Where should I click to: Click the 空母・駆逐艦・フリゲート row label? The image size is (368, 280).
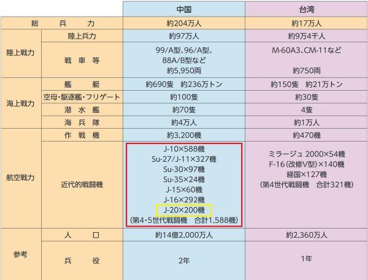(x=82, y=97)
